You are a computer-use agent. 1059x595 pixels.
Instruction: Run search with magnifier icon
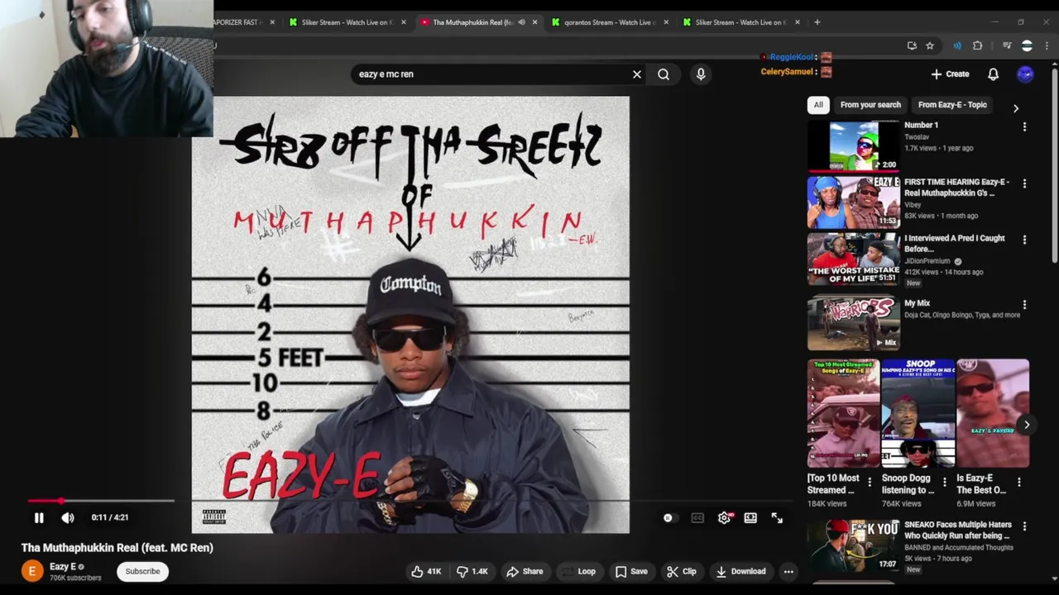(x=664, y=74)
